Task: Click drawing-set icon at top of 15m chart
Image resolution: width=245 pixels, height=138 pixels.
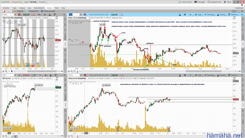Action: 57,18
